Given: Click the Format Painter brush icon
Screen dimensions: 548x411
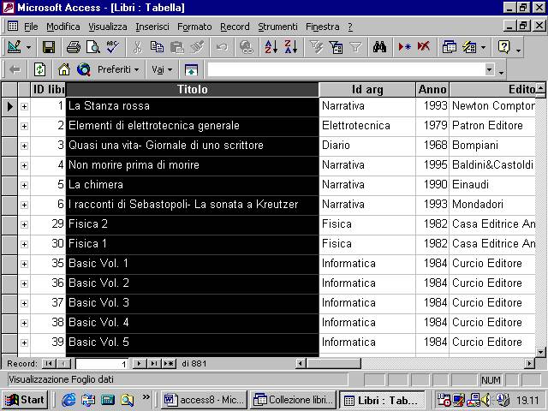Looking at the screenshot, I should pos(197,47).
